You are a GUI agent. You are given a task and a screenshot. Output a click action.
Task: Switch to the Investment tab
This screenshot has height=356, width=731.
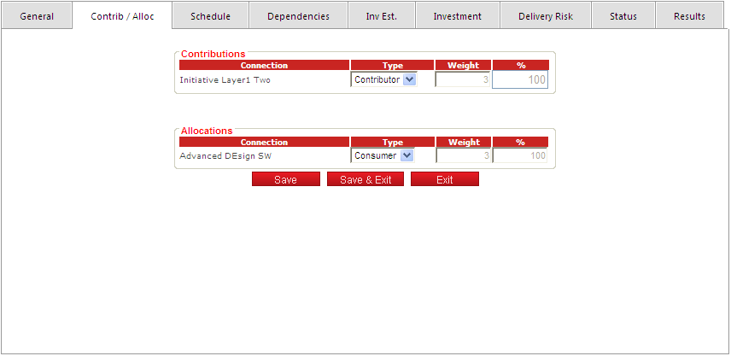click(x=457, y=16)
